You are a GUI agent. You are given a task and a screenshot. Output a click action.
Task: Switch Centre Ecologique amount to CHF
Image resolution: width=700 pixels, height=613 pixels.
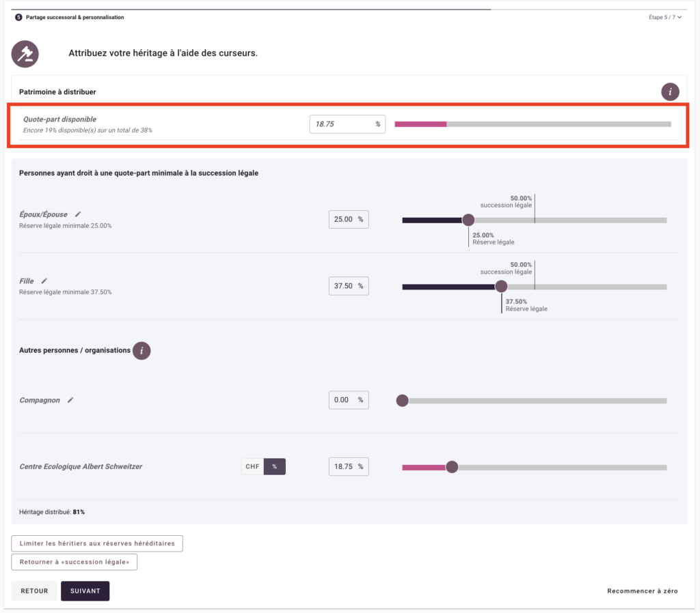coord(252,467)
